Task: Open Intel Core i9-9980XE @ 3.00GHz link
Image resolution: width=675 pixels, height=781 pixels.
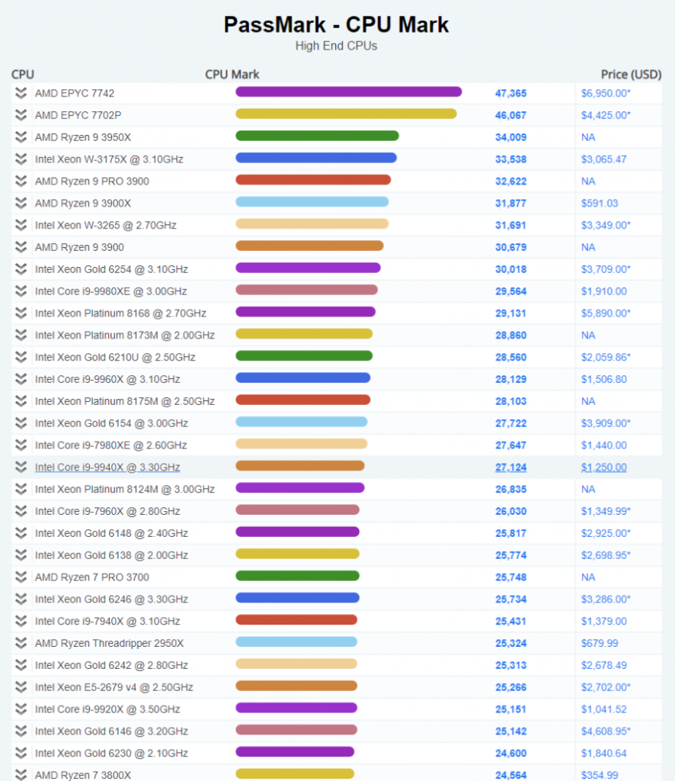Action: (x=111, y=291)
